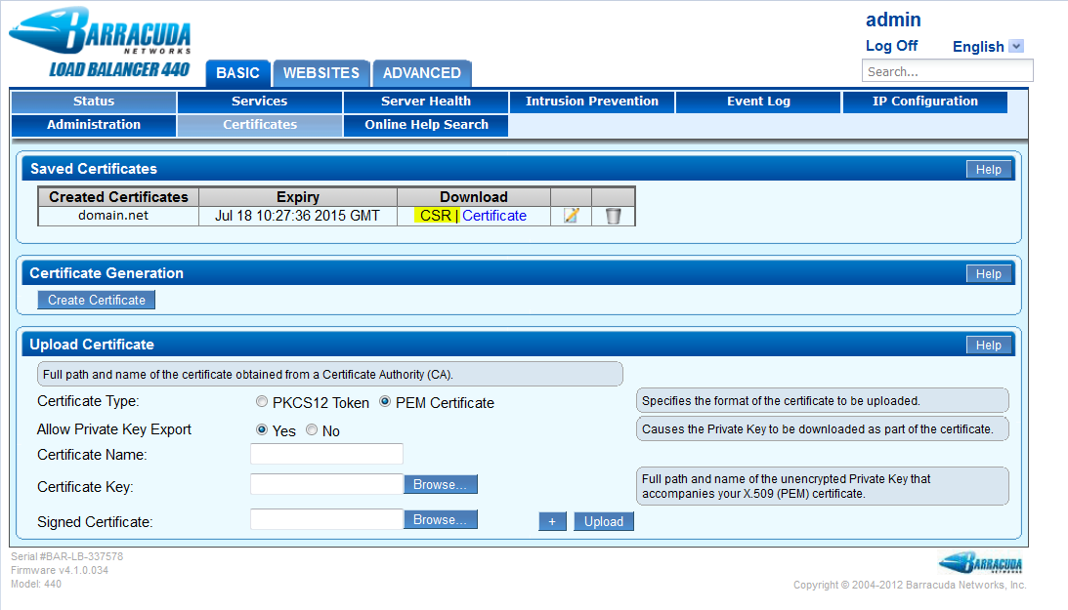The height and width of the screenshot is (610, 1068).
Task: Click the Upload button
Action: (x=604, y=521)
